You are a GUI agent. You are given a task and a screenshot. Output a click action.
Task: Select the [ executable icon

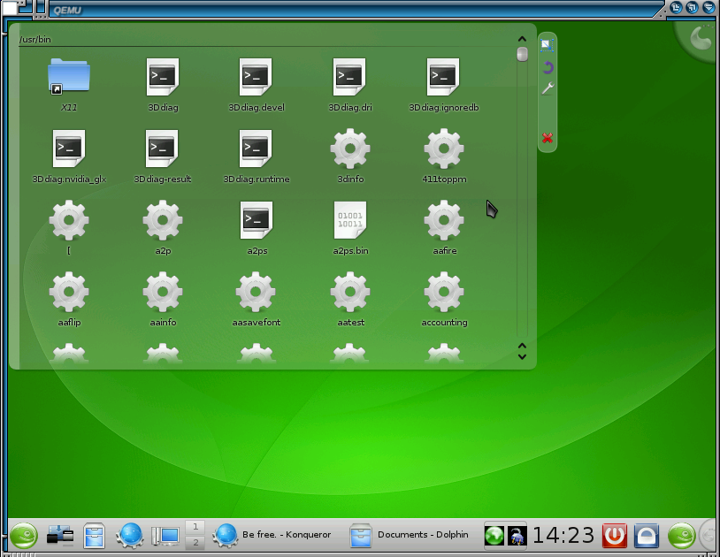point(69,220)
